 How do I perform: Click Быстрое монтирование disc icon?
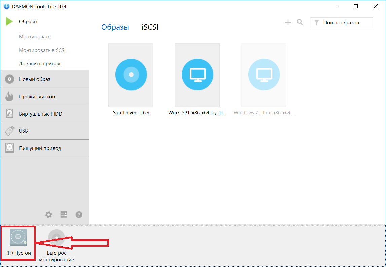tap(57, 237)
